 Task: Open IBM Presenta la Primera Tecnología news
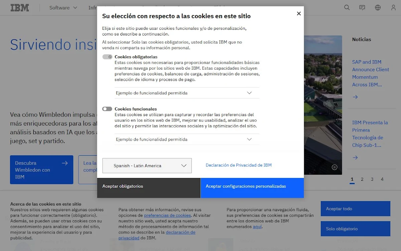pos(370,134)
